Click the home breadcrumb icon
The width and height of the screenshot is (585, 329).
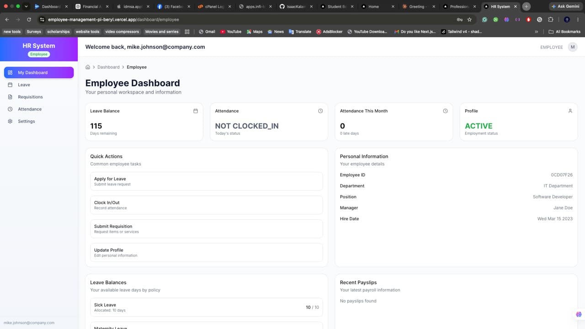pyautogui.click(x=88, y=67)
